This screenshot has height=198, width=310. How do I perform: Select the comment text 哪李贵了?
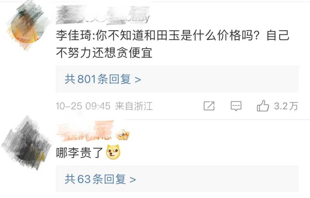79,153
